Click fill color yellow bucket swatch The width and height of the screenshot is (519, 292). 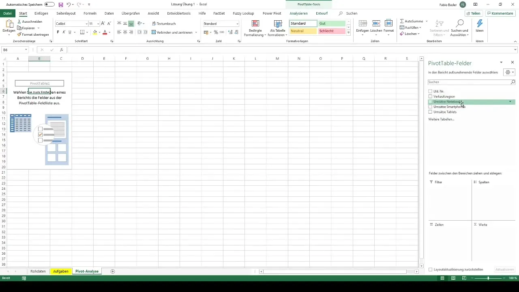pyautogui.click(x=95, y=32)
